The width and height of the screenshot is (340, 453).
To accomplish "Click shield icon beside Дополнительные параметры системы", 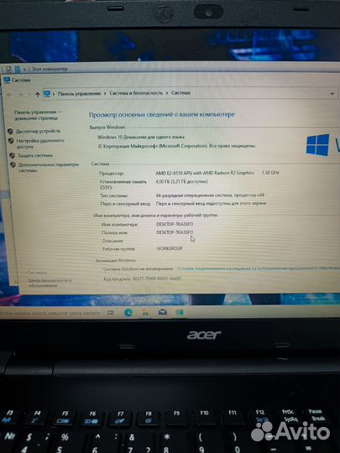I will click(13, 164).
